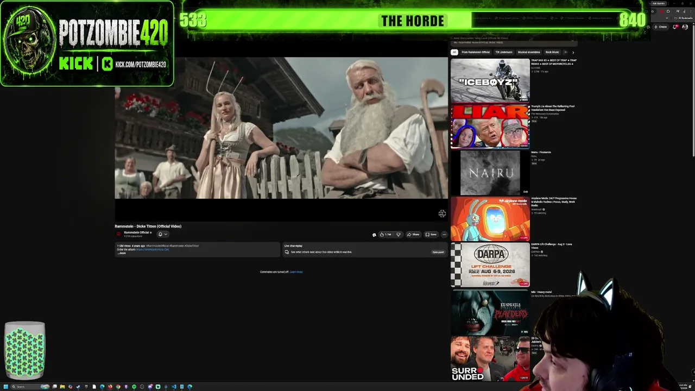Open the LIAR Trump video thumbnail

pos(490,127)
